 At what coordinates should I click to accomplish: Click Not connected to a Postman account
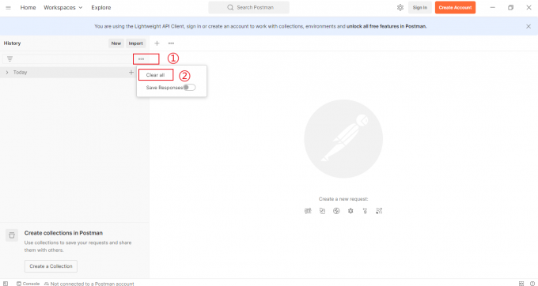89,284
